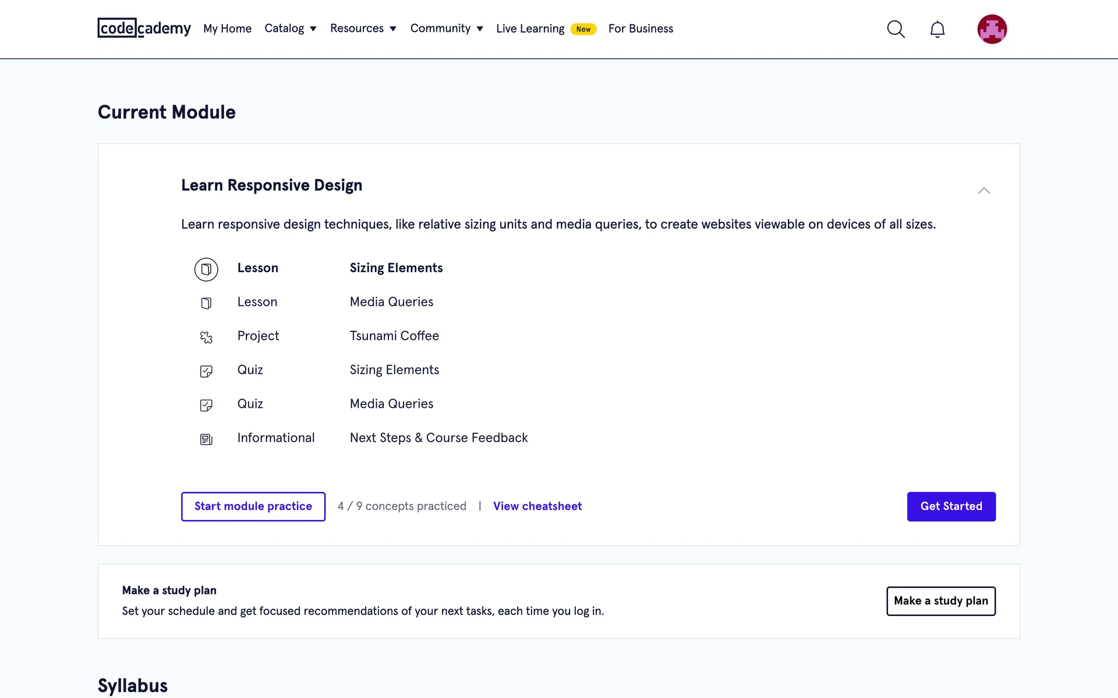Viewport: 1118px width, 698px height.
Task: Open Live Learning in navigation
Action: tap(530, 29)
